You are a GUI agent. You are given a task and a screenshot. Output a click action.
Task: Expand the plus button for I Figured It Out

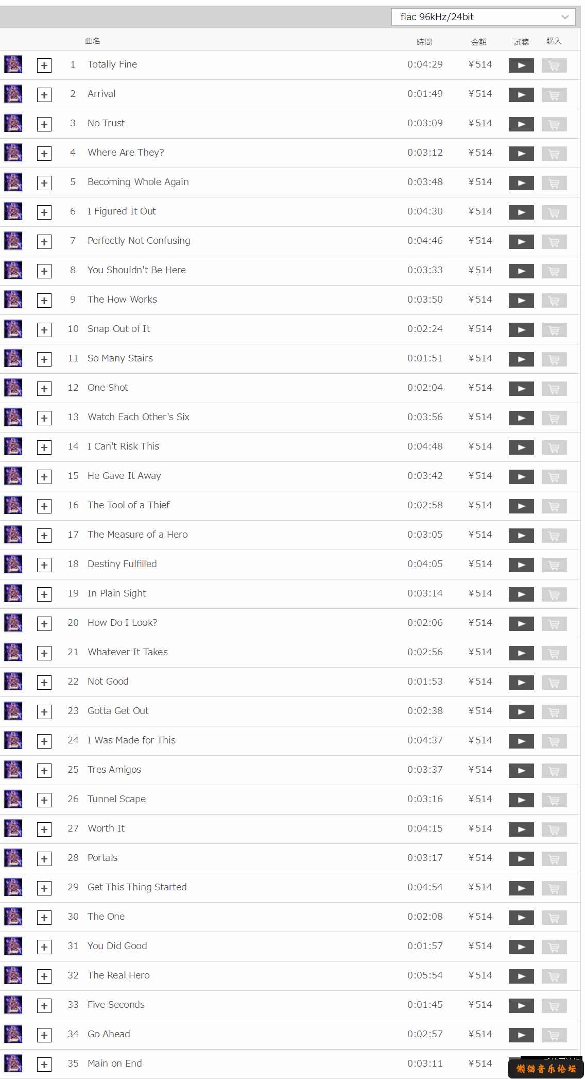click(x=44, y=212)
